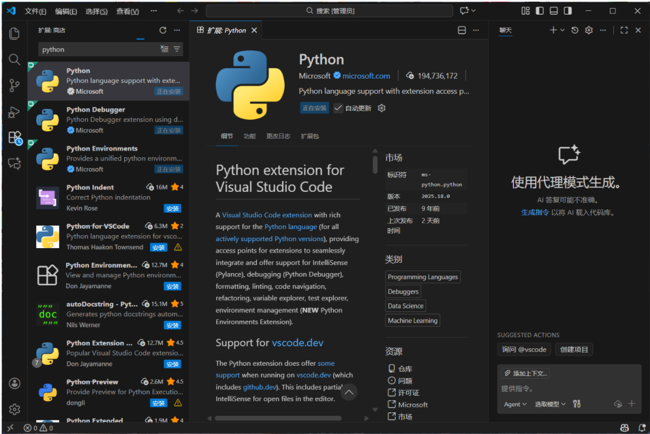Open the 查看 menu
Screen dimensions: 650x434
pos(127,11)
